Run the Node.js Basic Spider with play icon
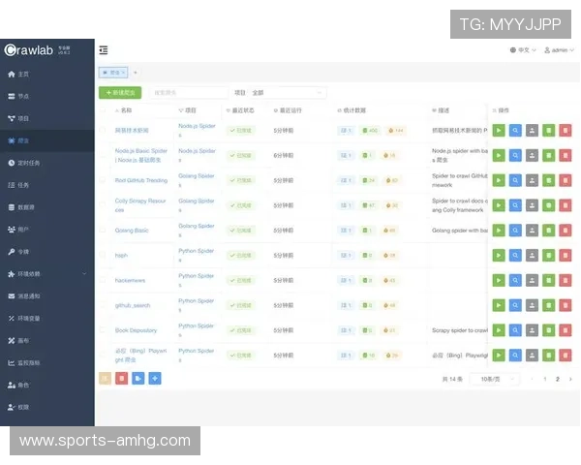This screenshot has width=581, height=465. pos(499,155)
